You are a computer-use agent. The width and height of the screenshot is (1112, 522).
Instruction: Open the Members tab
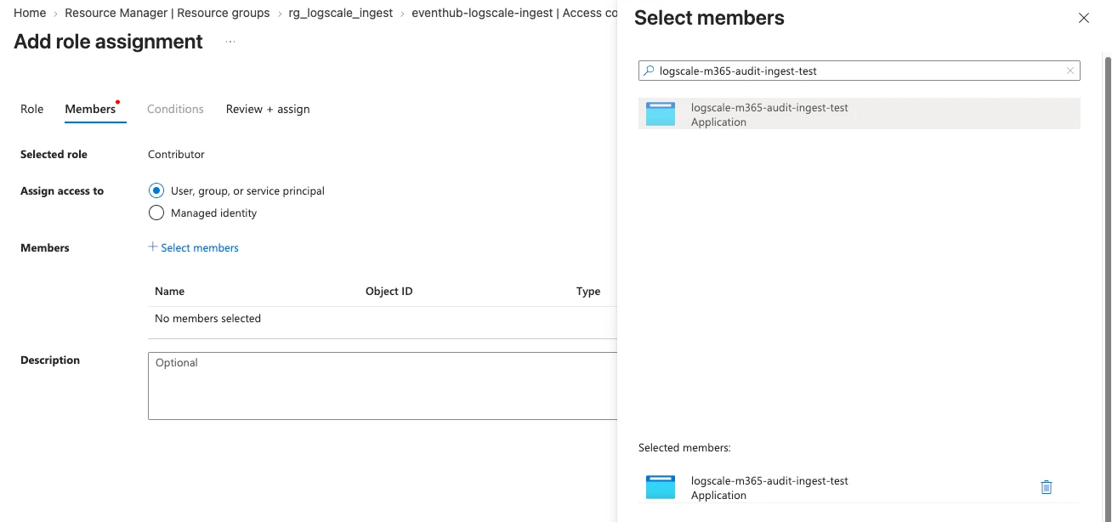(x=90, y=109)
